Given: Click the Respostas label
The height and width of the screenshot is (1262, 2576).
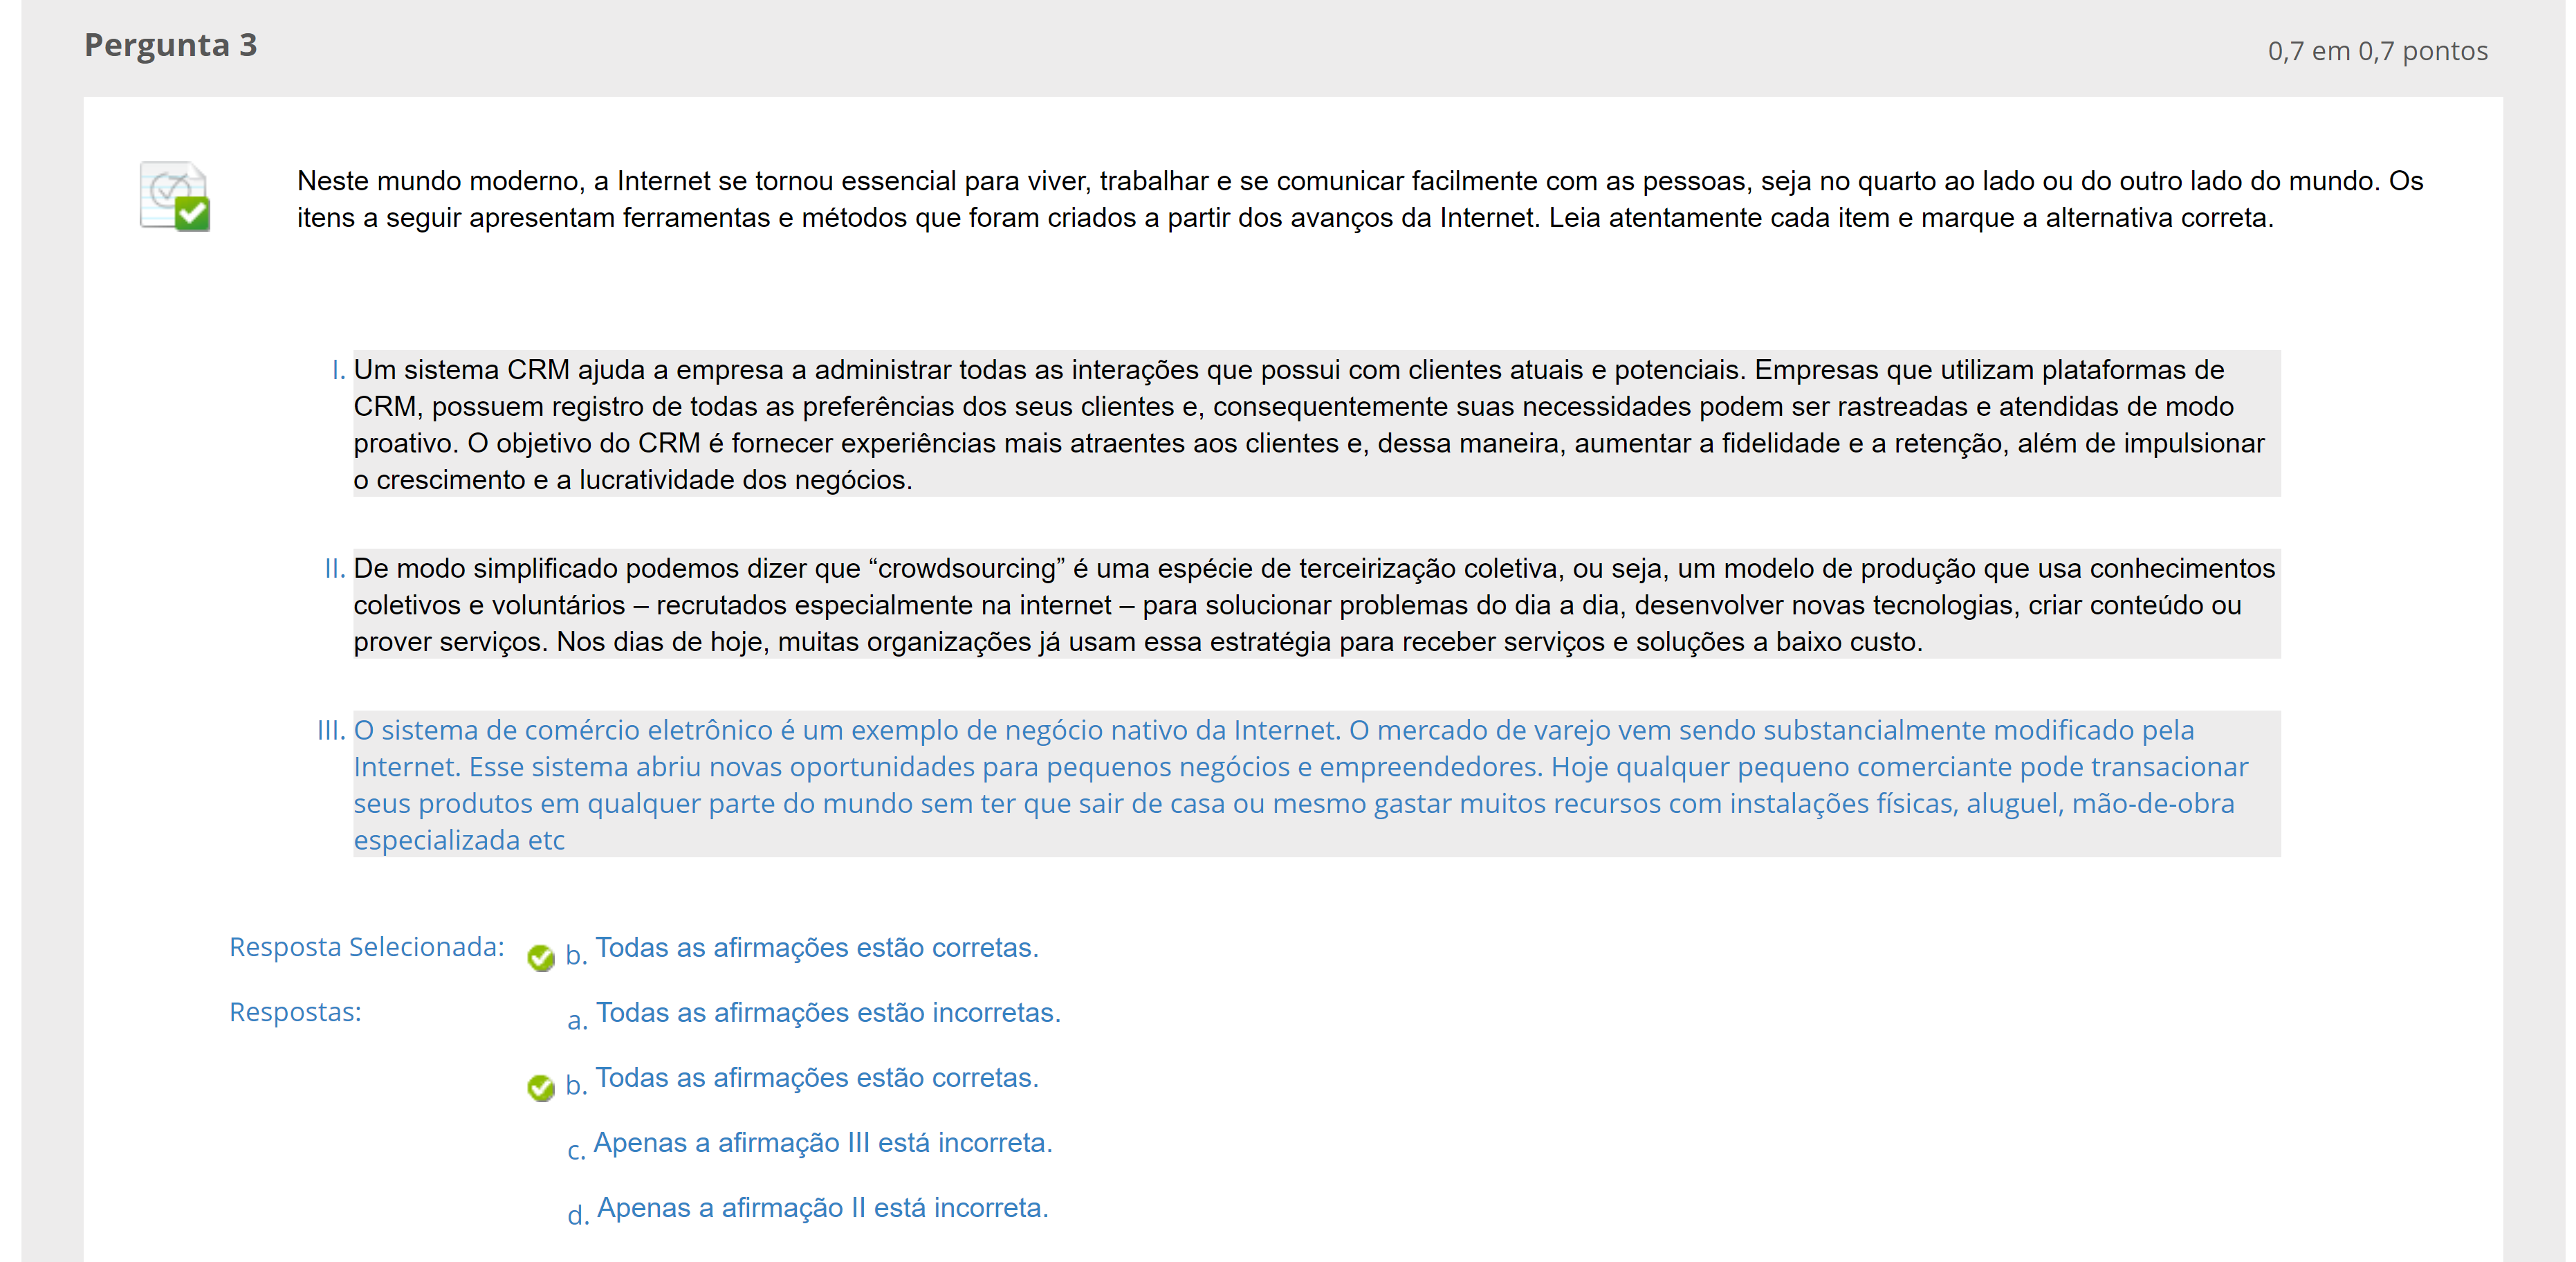Looking at the screenshot, I should (295, 1012).
